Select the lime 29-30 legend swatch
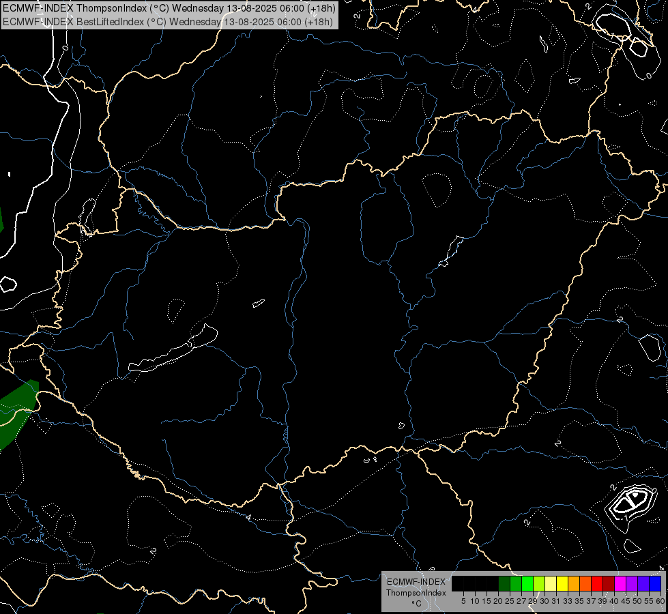The image size is (668, 614). (539, 584)
